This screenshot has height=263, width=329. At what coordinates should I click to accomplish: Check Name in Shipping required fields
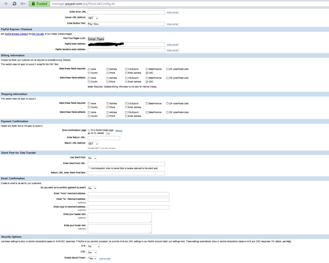(89, 103)
